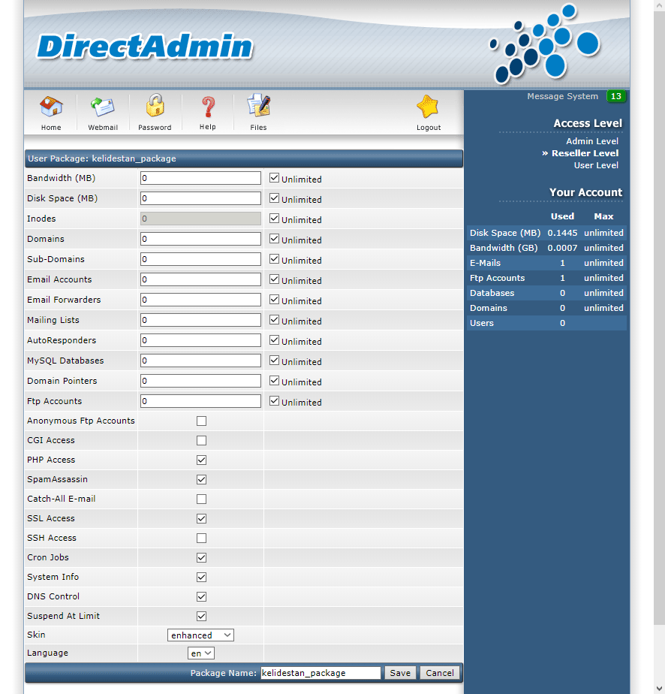Viewport: 665px width, 694px height.
Task: Open the Files icon
Action: tap(259, 105)
